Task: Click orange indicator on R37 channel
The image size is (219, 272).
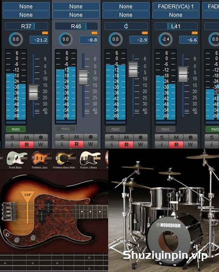Action: coord(45,33)
